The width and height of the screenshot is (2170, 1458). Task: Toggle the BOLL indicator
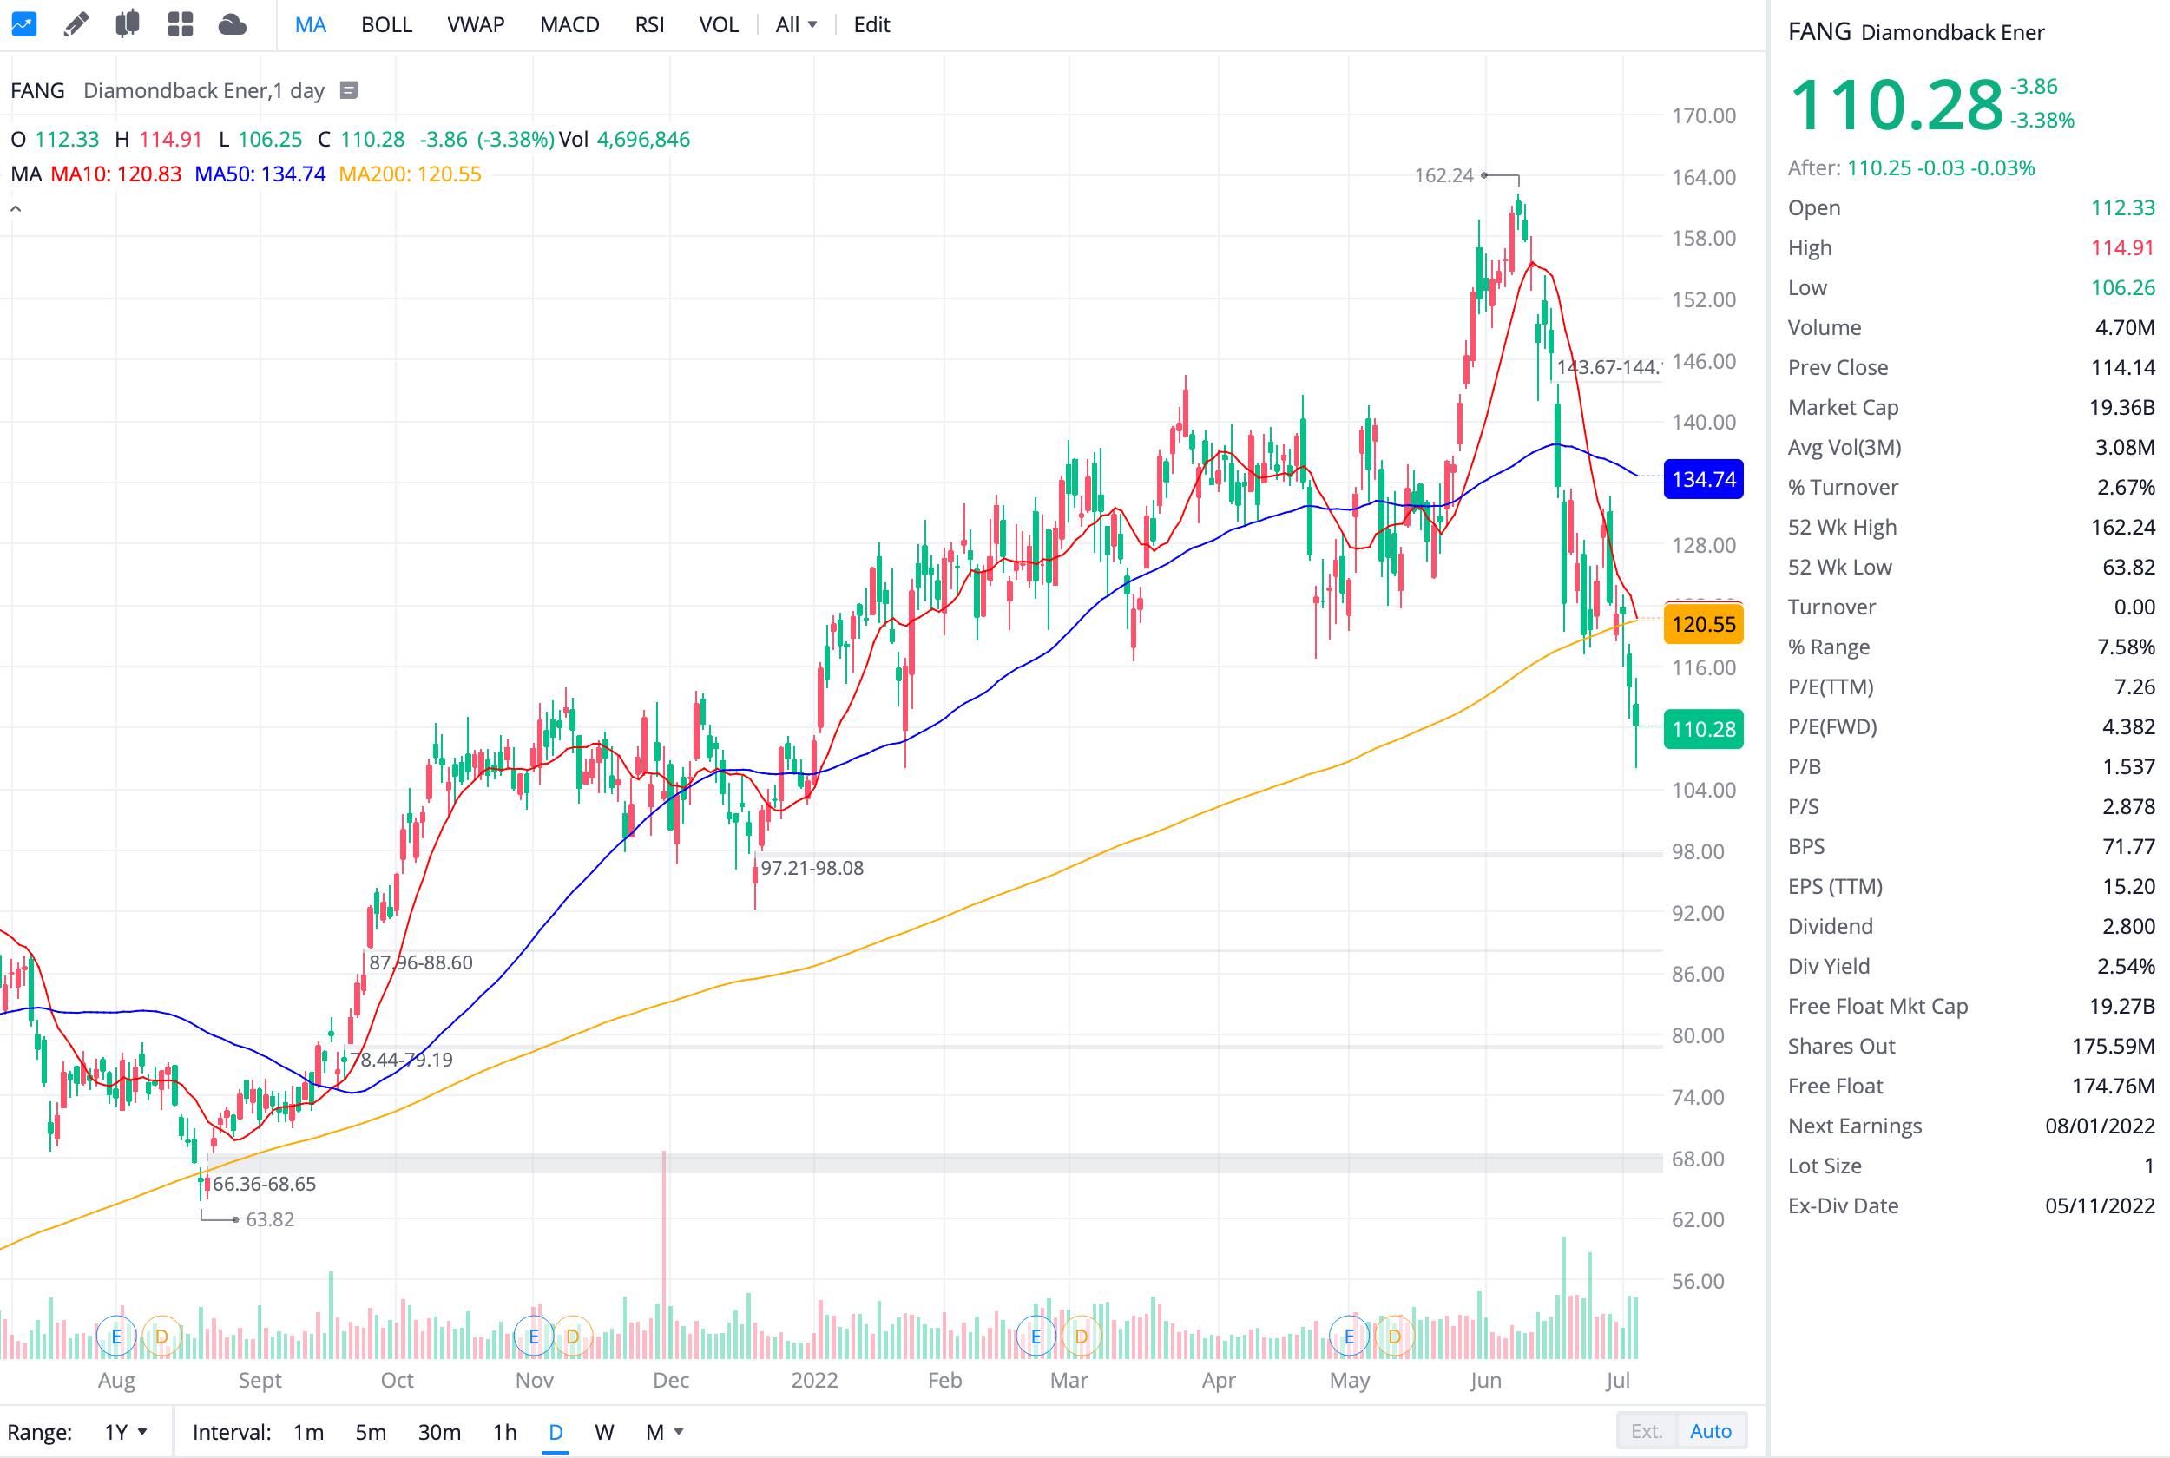(386, 25)
